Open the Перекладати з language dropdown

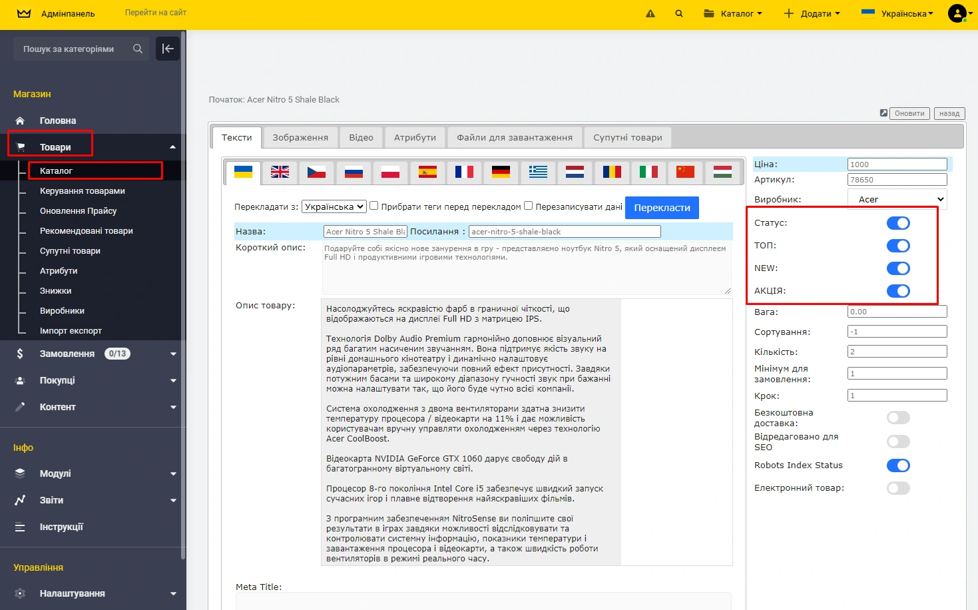334,206
